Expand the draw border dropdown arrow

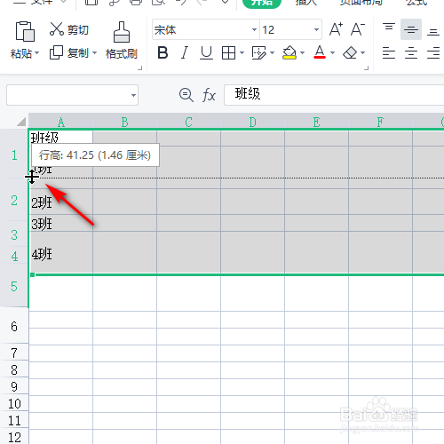click(x=272, y=53)
